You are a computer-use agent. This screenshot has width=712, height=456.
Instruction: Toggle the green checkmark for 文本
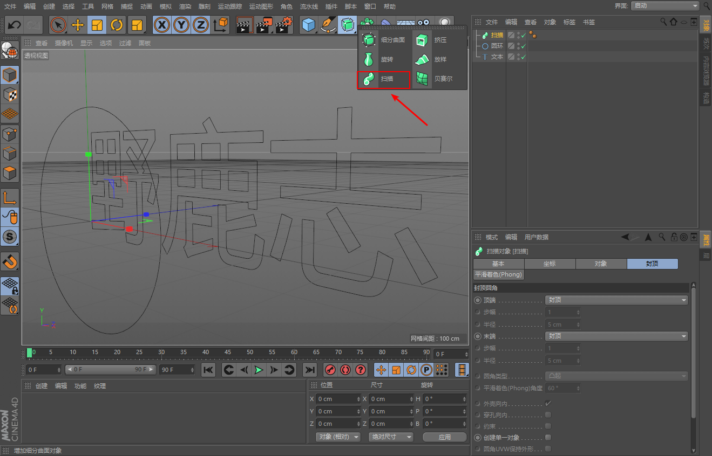(523, 57)
